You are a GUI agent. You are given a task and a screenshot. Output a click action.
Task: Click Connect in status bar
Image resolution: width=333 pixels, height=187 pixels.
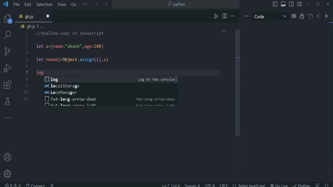35,185
